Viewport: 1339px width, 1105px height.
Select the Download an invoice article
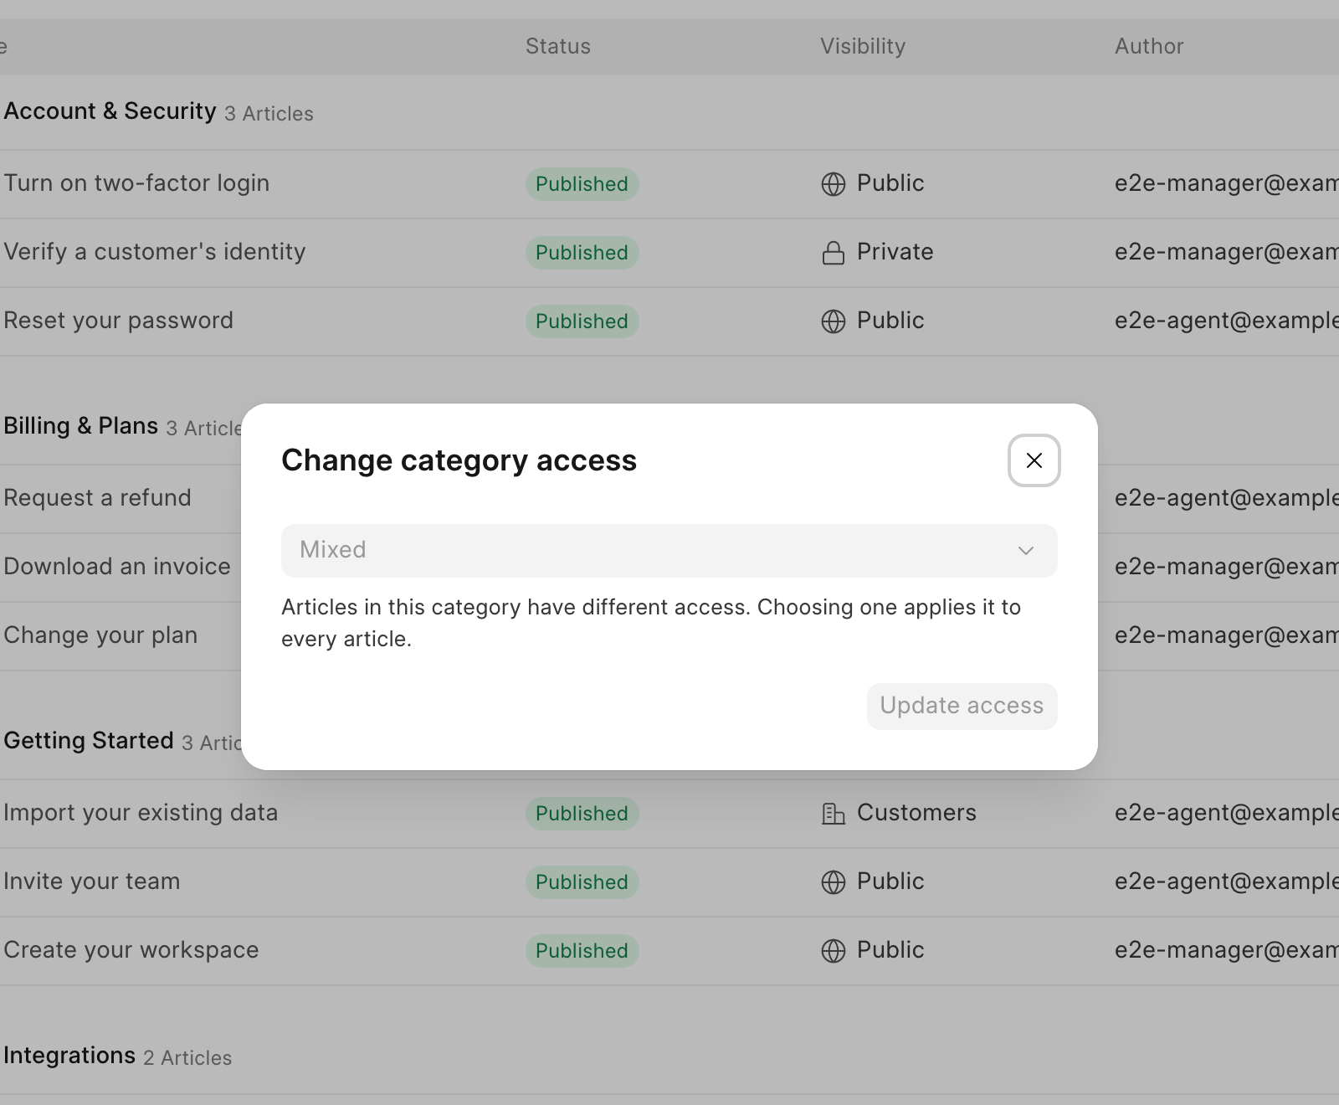pyautogui.click(x=117, y=567)
